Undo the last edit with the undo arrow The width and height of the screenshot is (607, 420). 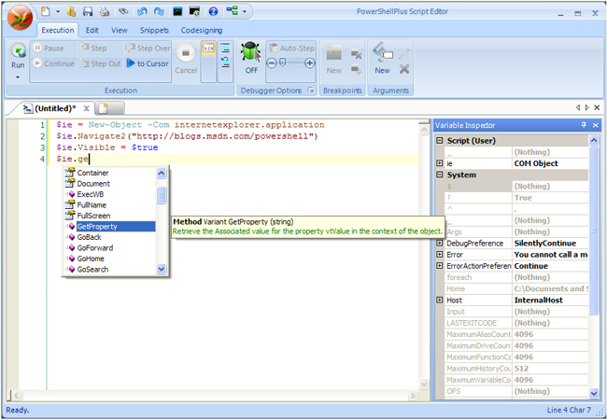[142, 11]
